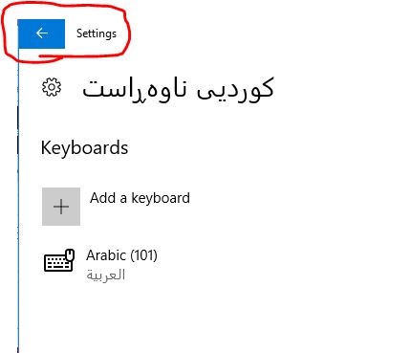Expand options for the Arabic (101) keyboard
411x353 pixels.
[100, 265]
